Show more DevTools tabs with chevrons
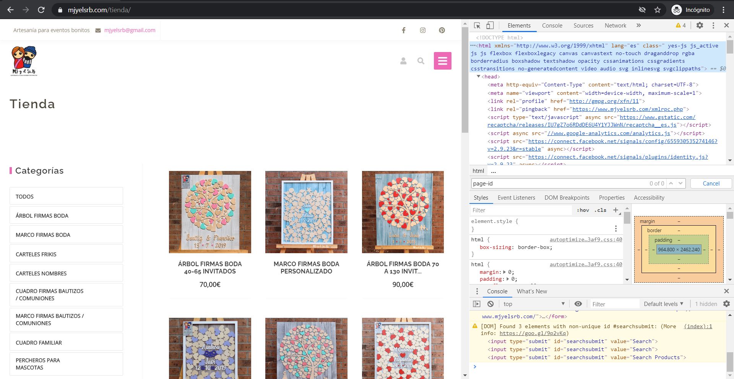734x379 pixels. (x=638, y=25)
